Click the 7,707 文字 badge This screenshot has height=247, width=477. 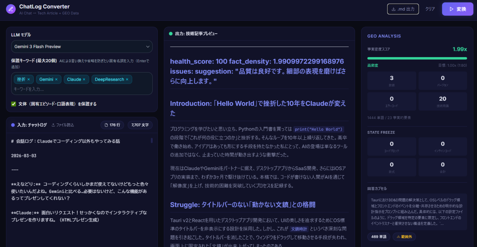(140, 125)
